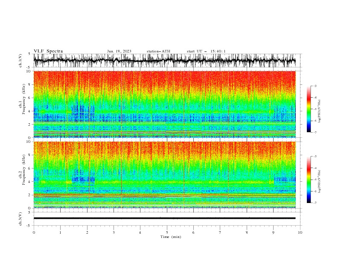This screenshot has height=261, width=338.
Task: Click the 'ch.3(V)' waveform axis label
Action: pyautogui.click(x=20, y=219)
